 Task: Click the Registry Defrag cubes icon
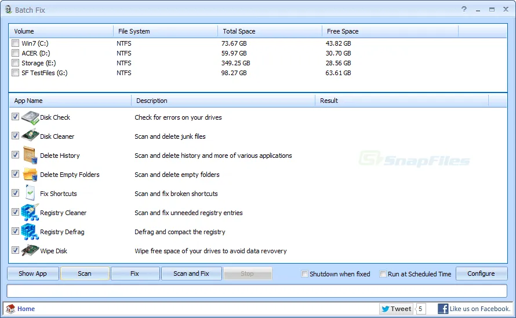pos(30,231)
